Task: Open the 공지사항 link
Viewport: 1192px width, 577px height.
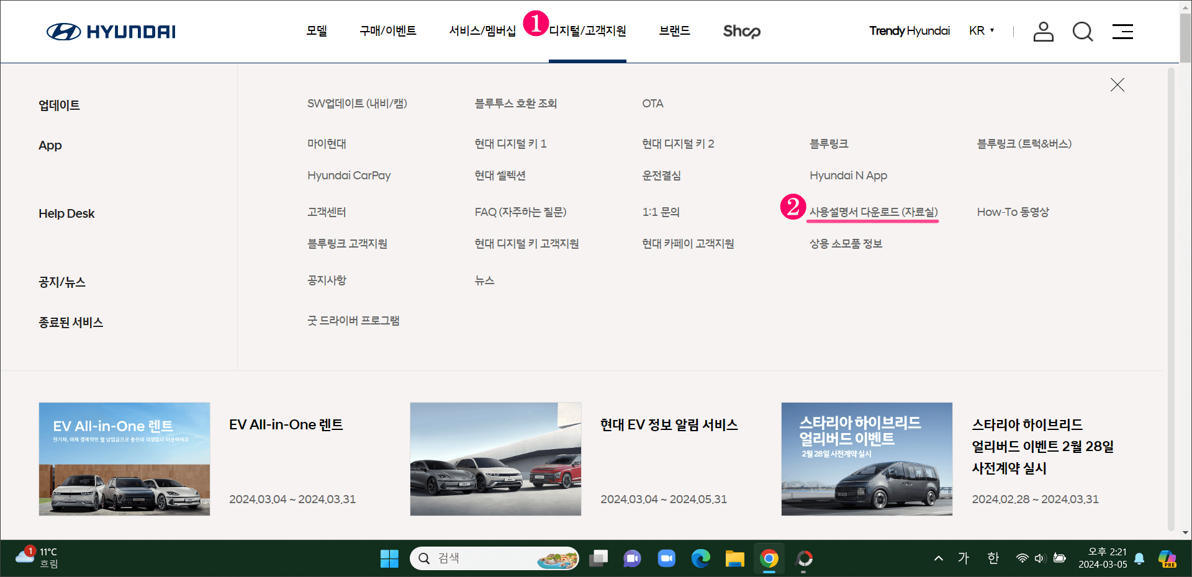Action: [x=327, y=280]
